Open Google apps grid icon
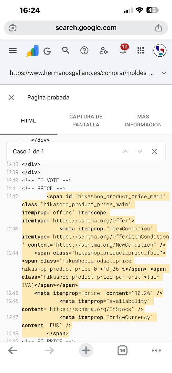 [x=141, y=50]
